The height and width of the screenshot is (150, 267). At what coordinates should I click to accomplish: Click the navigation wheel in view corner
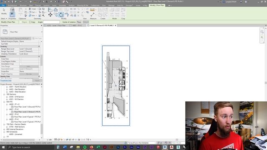tap(262, 32)
